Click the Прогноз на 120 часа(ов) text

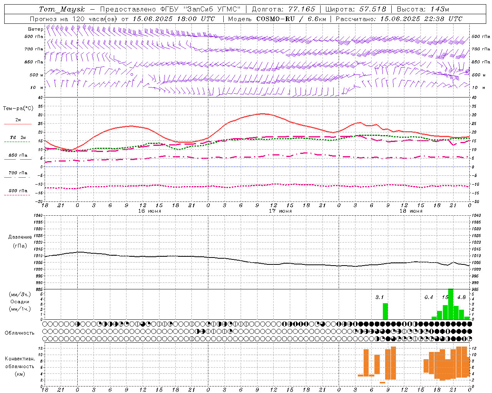(x=74, y=19)
